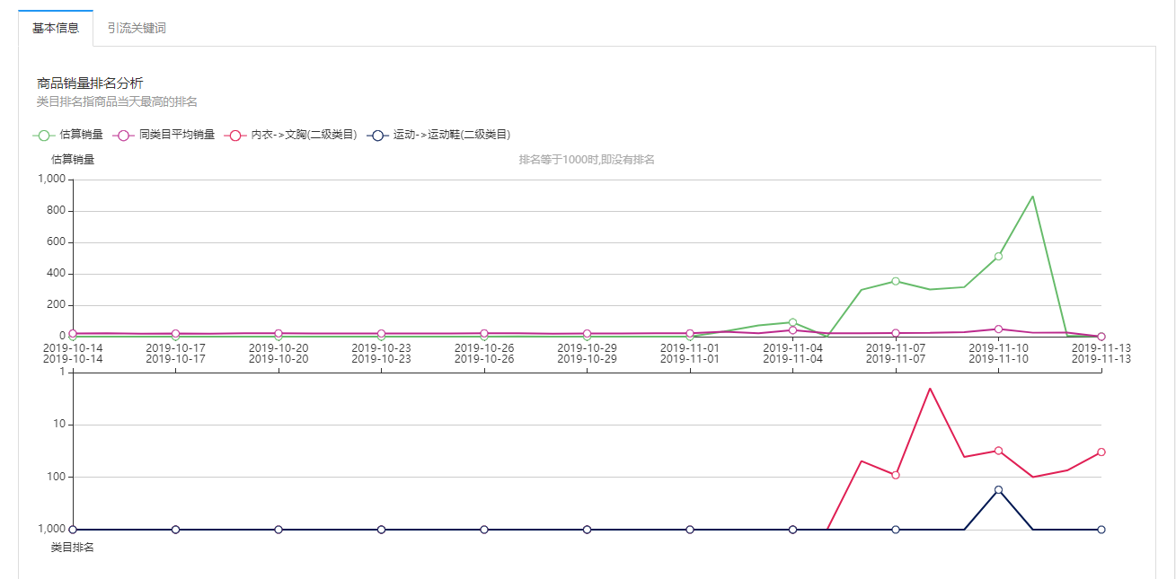Click green 估算销量 point at 2019-11-07
Image resolution: width=1176 pixels, height=579 pixels.
[x=896, y=281]
